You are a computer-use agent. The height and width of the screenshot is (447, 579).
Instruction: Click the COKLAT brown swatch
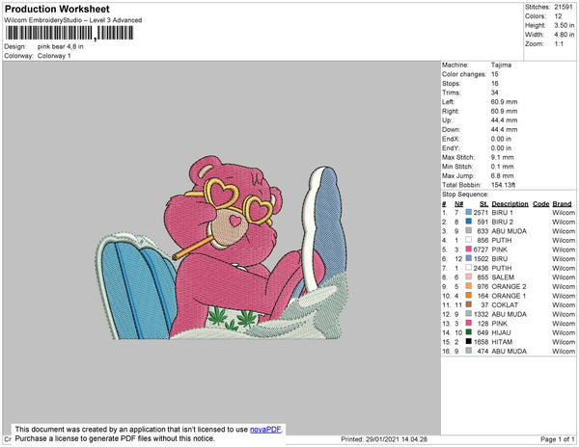pyautogui.click(x=469, y=304)
